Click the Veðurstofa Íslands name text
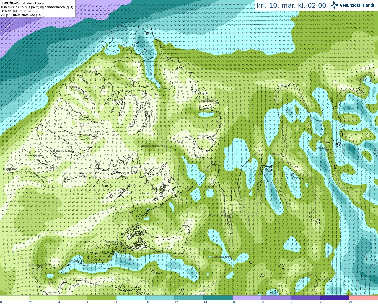Image resolution: width=378 pixels, height=304 pixels. [357, 5]
